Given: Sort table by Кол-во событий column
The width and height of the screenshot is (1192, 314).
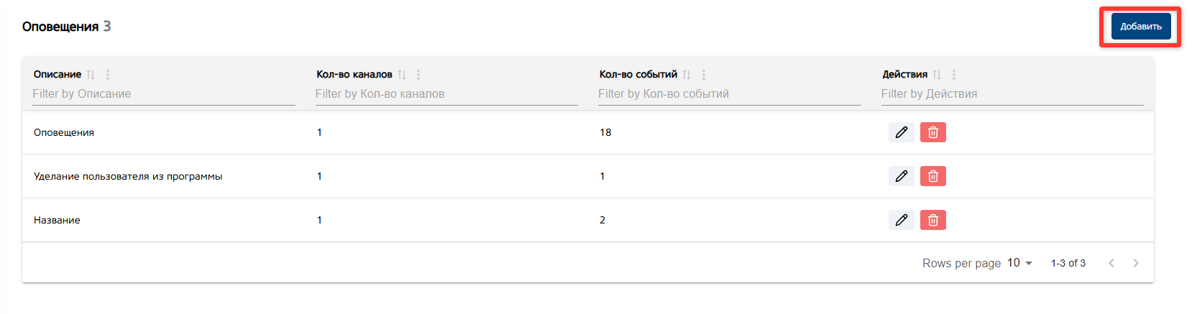Looking at the screenshot, I should coord(687,75).
